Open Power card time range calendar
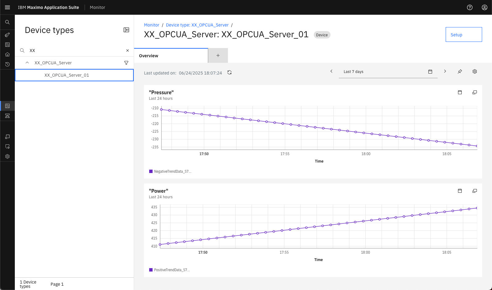The width and height of the screenshot is (492, 290). click(x=460, y=191)
